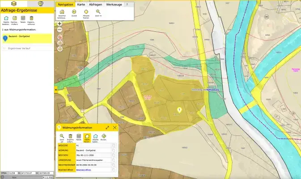Open Tabelle in Abfrage-Ergebnisse panel
Viewport: 301px width, 179px height.
click(x=22, y=18)
